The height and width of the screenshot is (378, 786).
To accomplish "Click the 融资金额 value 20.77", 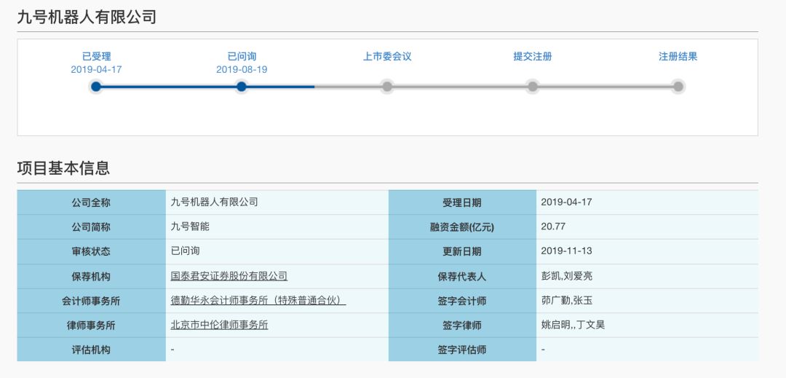I will point(553,227).
